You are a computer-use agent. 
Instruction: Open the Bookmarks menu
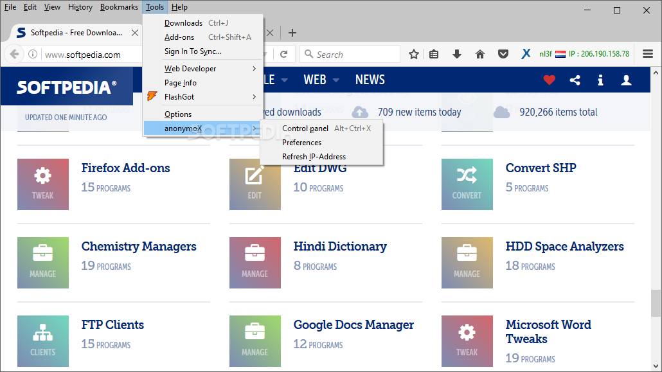pyautogui.click(x=119, y=7)
